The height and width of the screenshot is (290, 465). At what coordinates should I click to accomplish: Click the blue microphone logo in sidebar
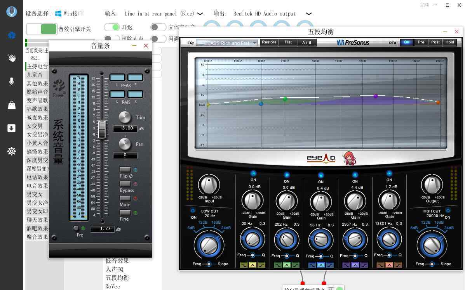(x=12, y=12)
